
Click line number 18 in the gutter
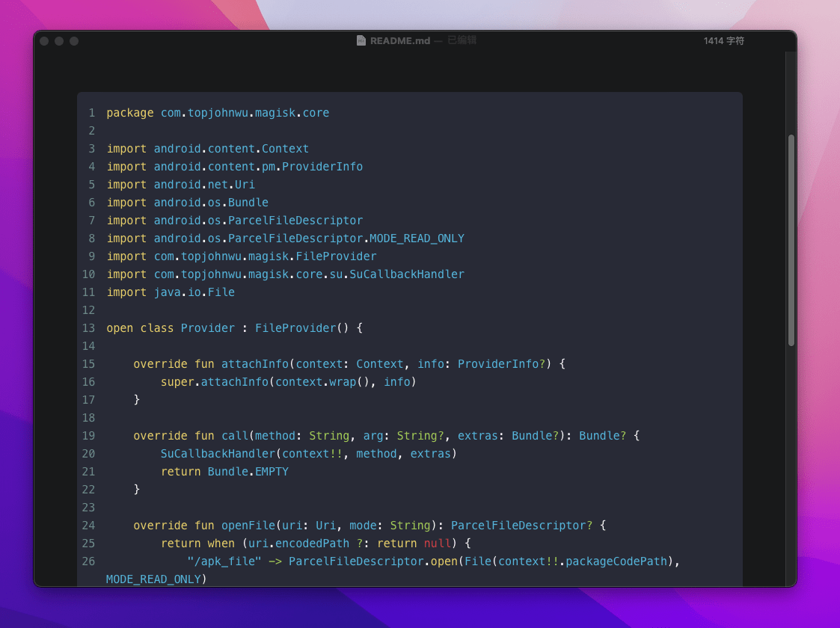tap(88, 418)
